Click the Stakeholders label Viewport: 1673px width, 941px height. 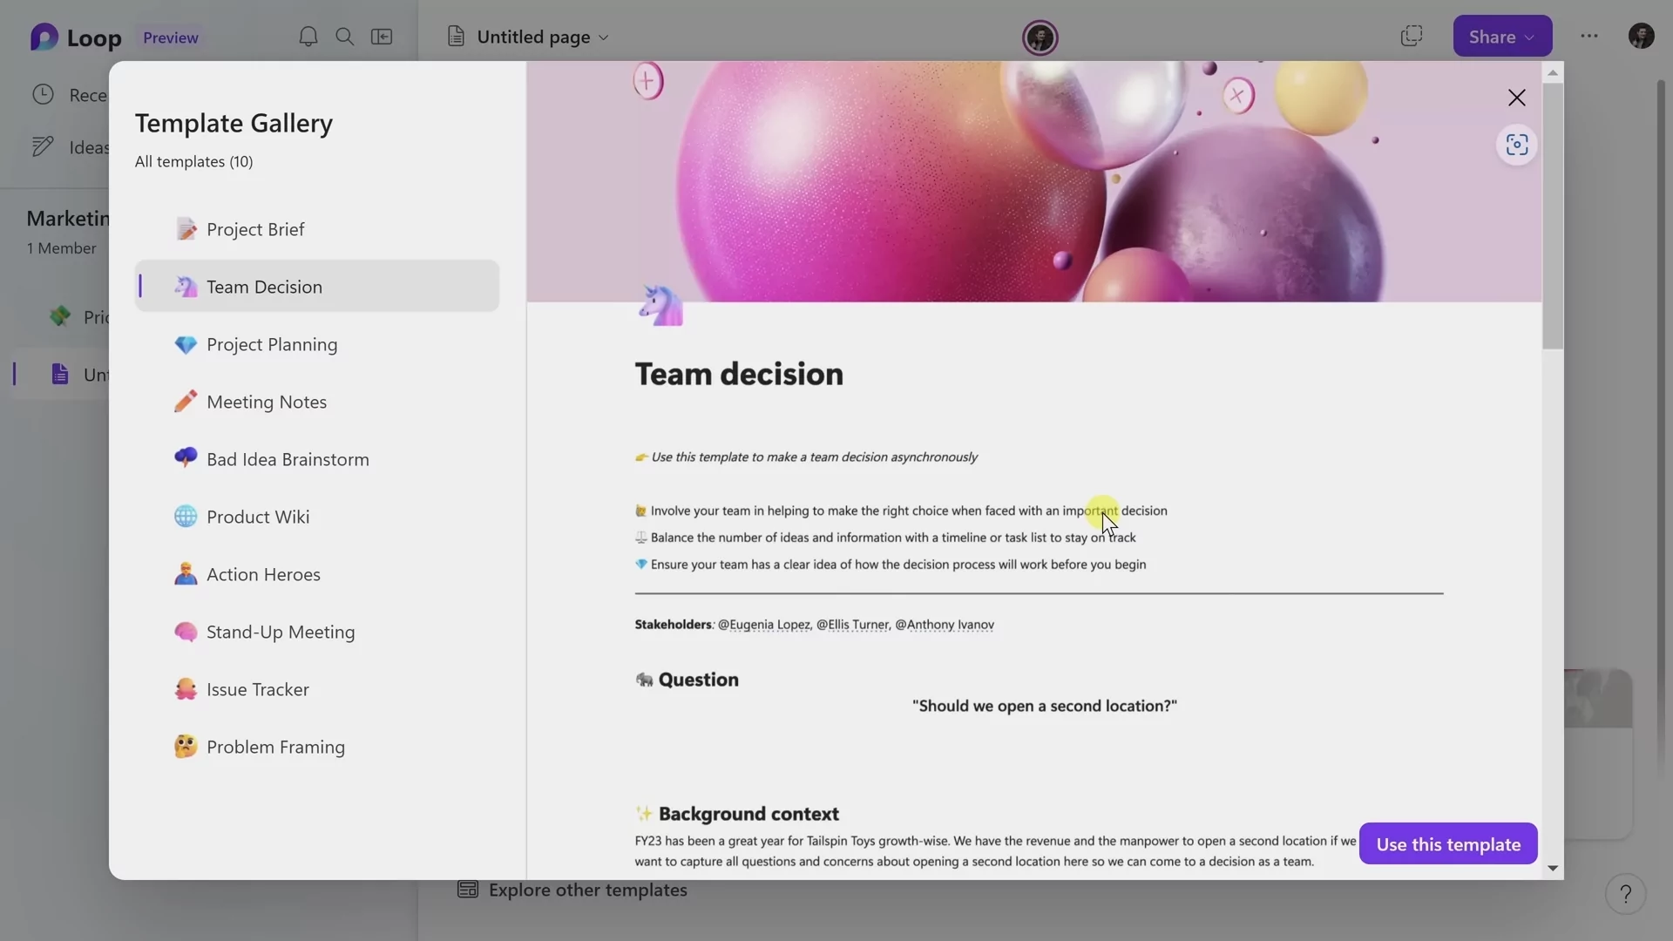click(673, 625)
